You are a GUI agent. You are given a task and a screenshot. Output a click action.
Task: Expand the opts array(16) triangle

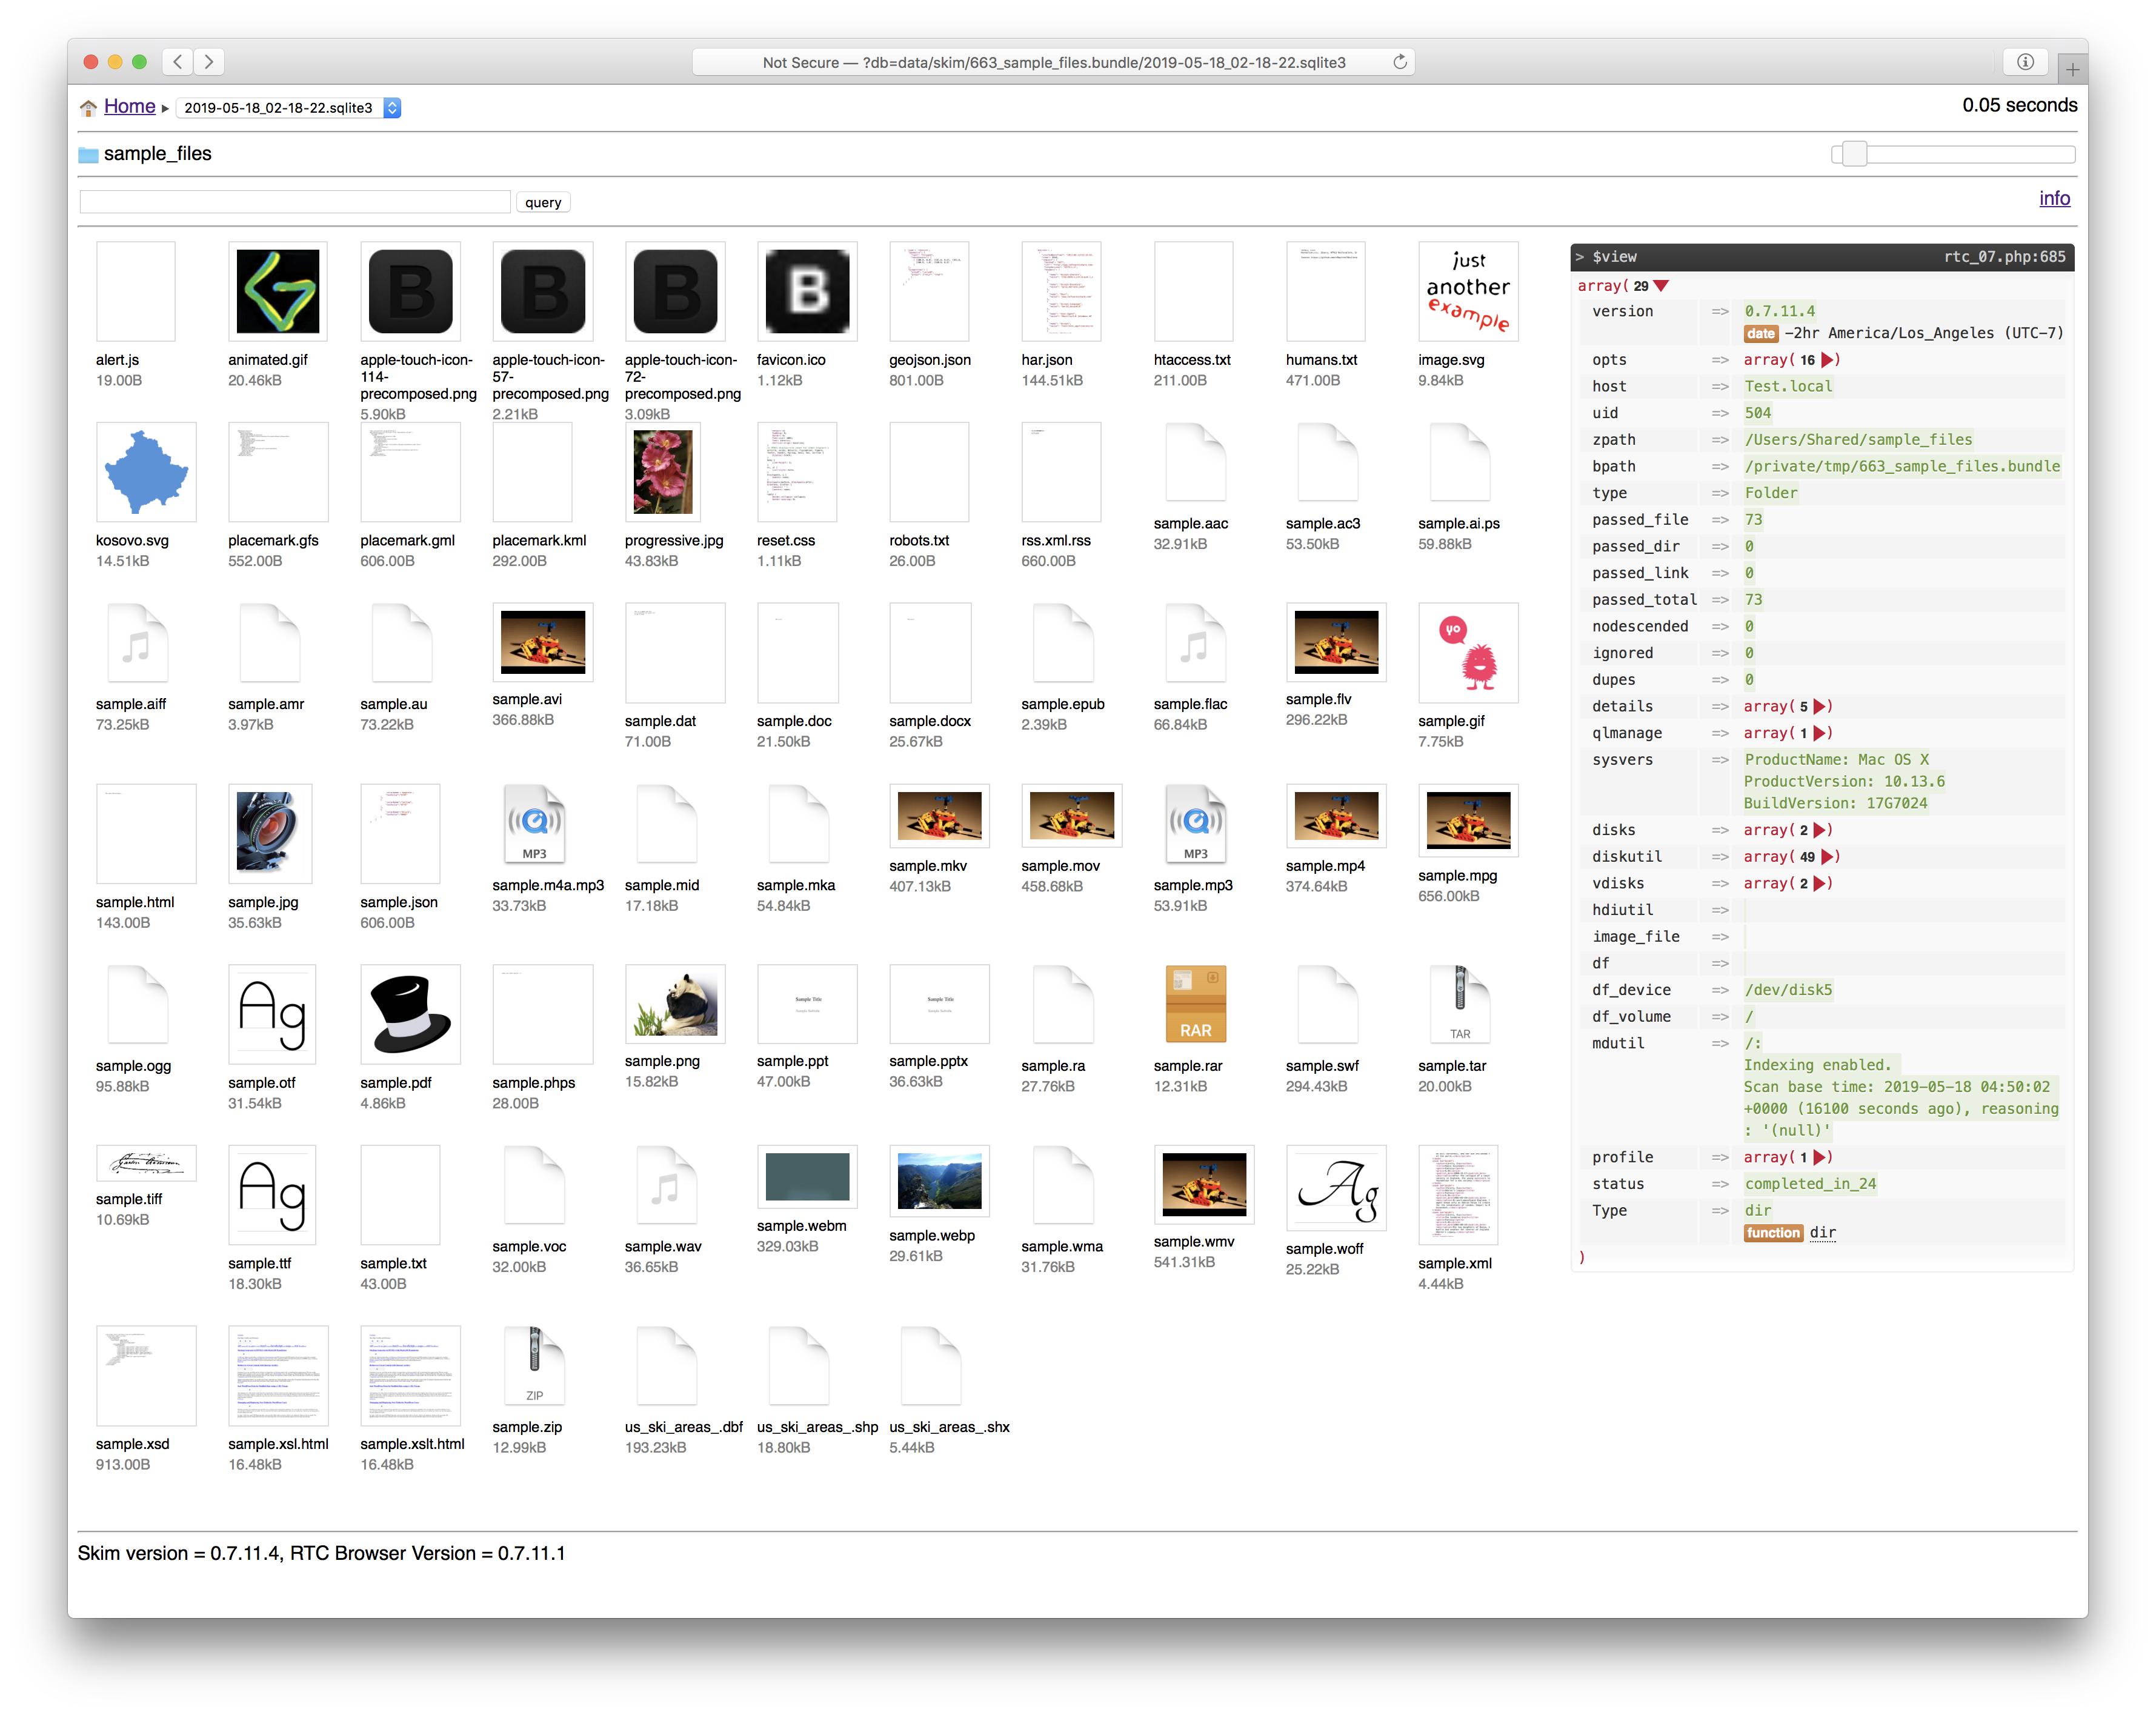point(1828,360)
